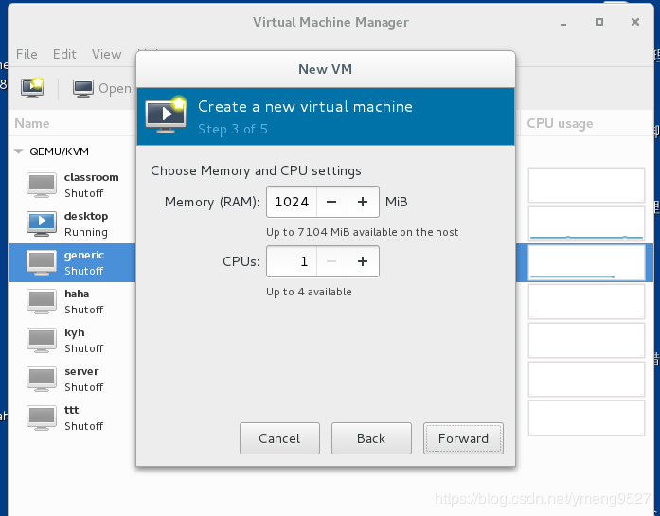Select the haha VM name text
The image size is (660, 516).
click(x=77, y=294)
